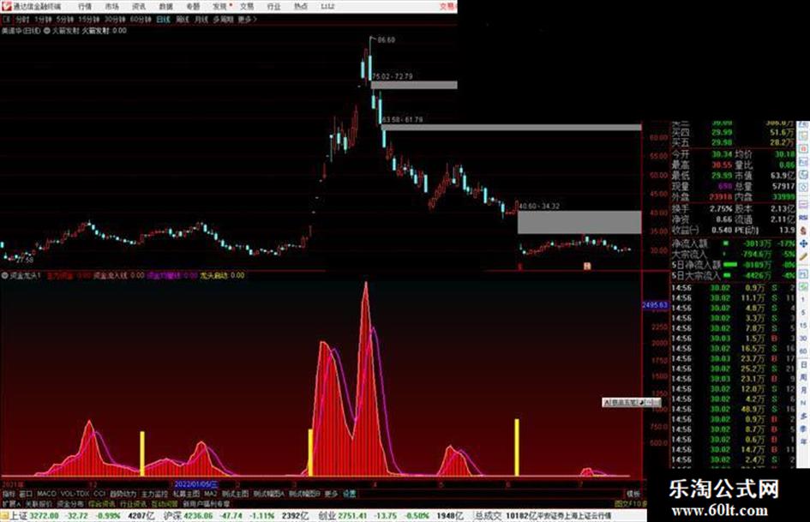Select the 多周期 multi-period view

(x=223, y=20)
